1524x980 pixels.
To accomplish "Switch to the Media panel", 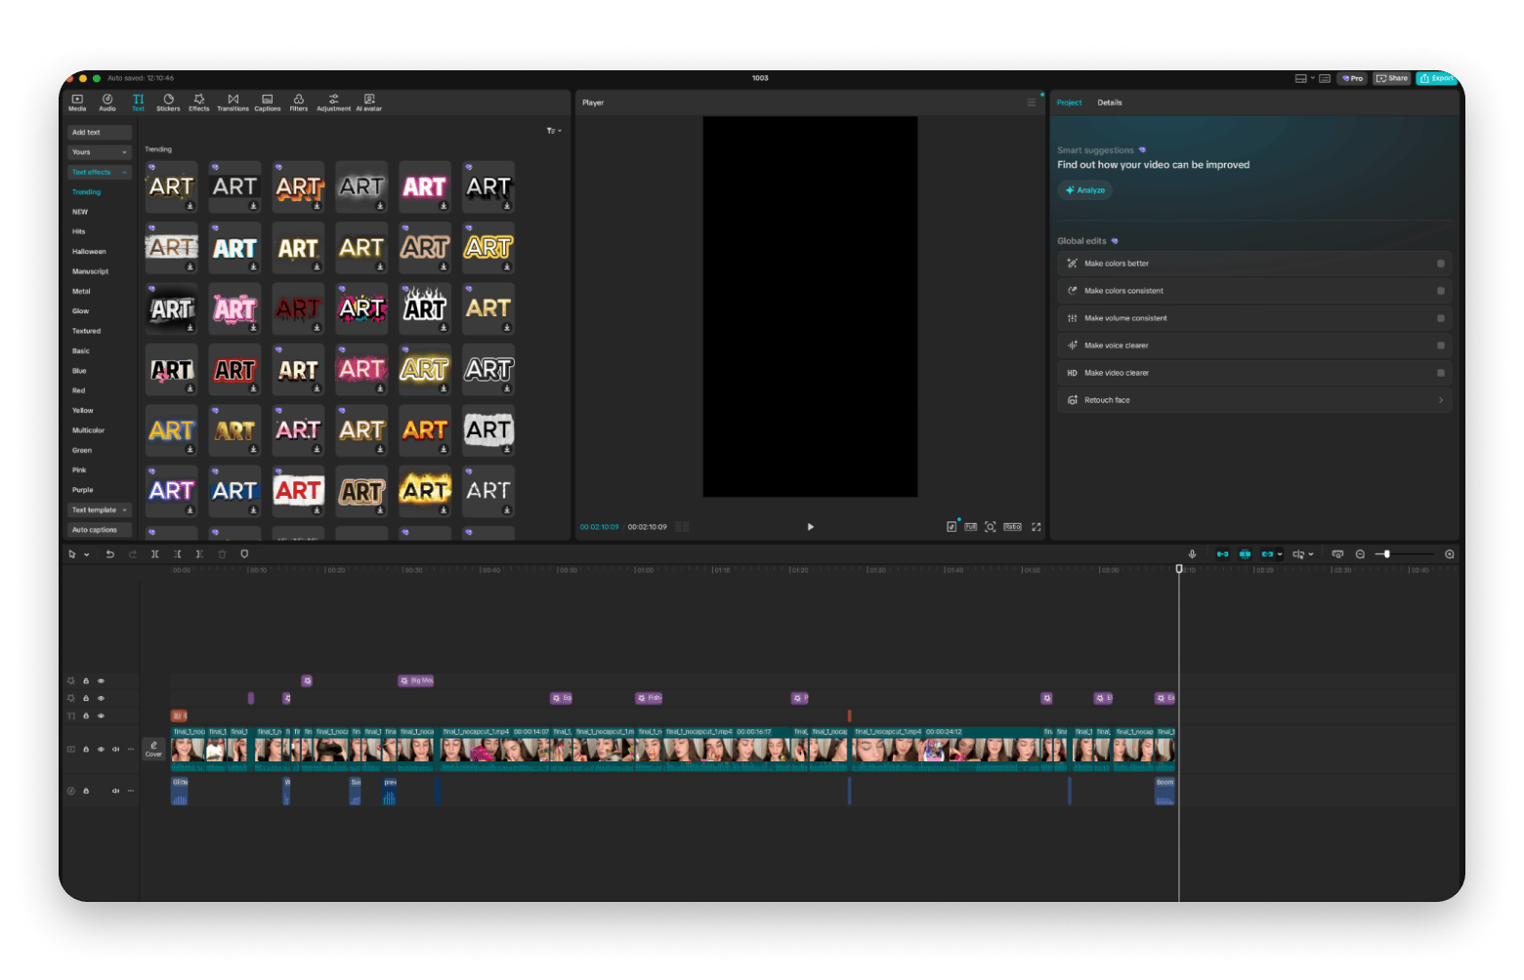I will coord(77,102).
